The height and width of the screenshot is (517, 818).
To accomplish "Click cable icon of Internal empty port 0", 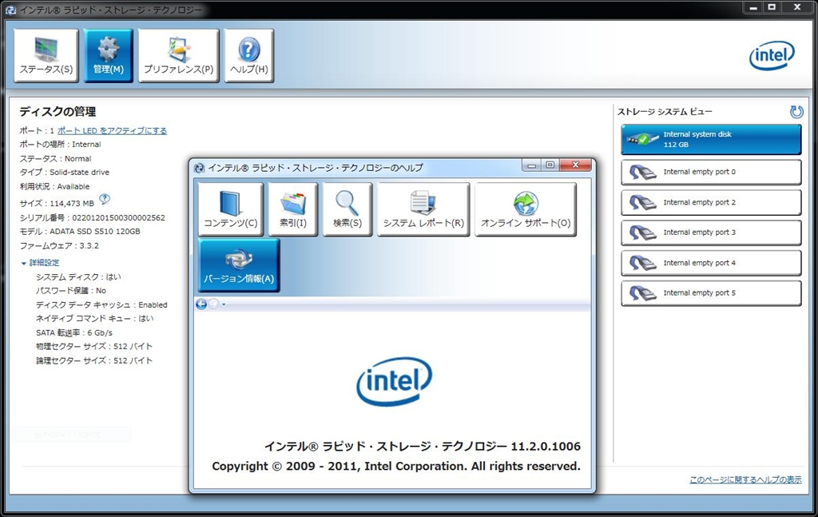I will pos(643,172).
